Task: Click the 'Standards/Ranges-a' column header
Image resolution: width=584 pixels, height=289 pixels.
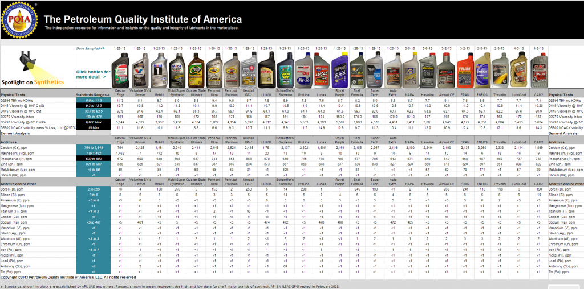Action: 93,95
